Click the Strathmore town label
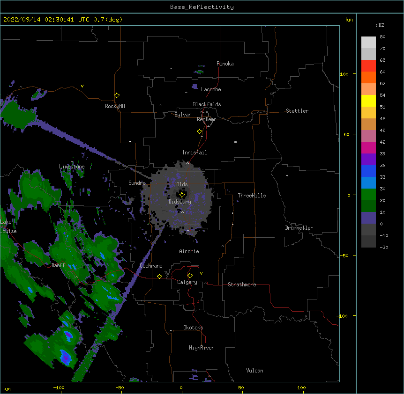 [242, 285]
